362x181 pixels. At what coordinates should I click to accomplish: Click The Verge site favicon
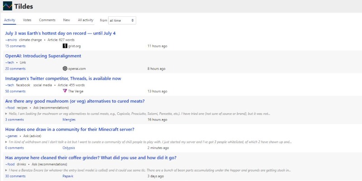click(x=65, y=91)
